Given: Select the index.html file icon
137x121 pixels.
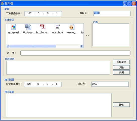Looking at the screenshot, I should (57, 27).
